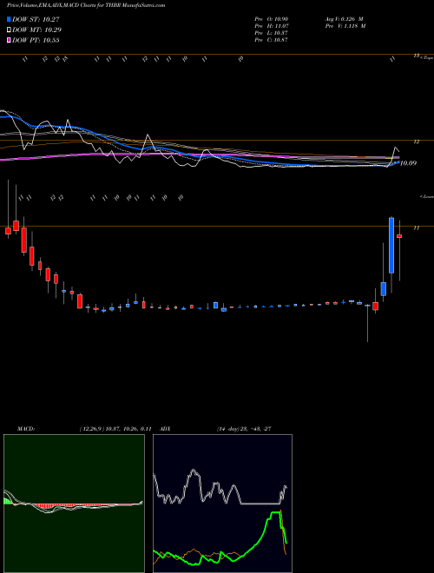Image resolution: width=434 pixels, height=573 pixels.
Task: Click the 'Pre L: 10.87' value
Action: click(272, 33)
